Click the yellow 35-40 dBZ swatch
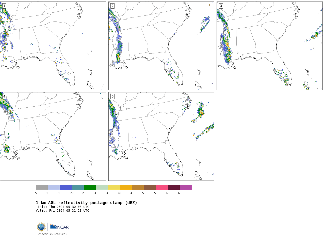 point(114,187)
